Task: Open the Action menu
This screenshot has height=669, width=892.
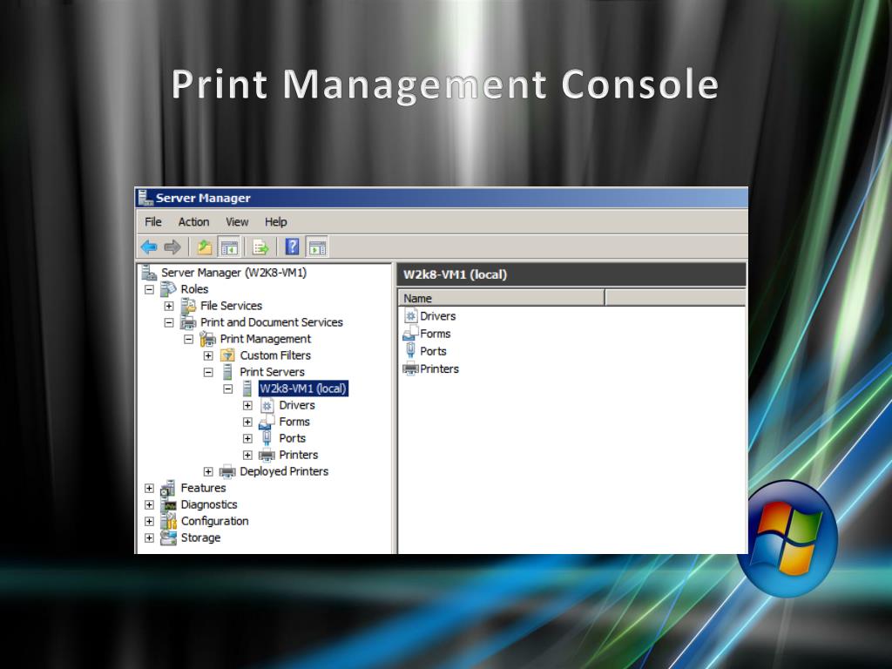Action: [x=193, y=221]
